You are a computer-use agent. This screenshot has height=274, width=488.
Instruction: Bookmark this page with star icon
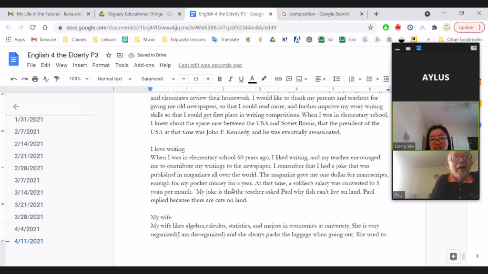click(x=370, y=27)
